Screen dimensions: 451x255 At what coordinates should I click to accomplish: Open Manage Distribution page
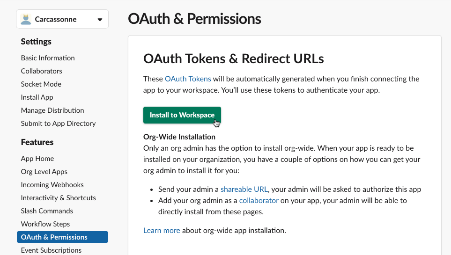click(52, 110)
